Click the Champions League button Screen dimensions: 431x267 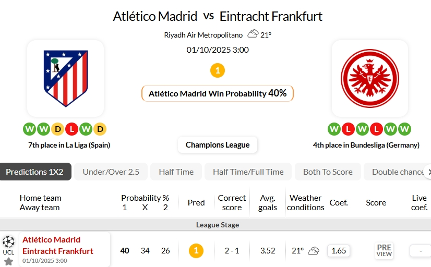click(x=218, y=145)
